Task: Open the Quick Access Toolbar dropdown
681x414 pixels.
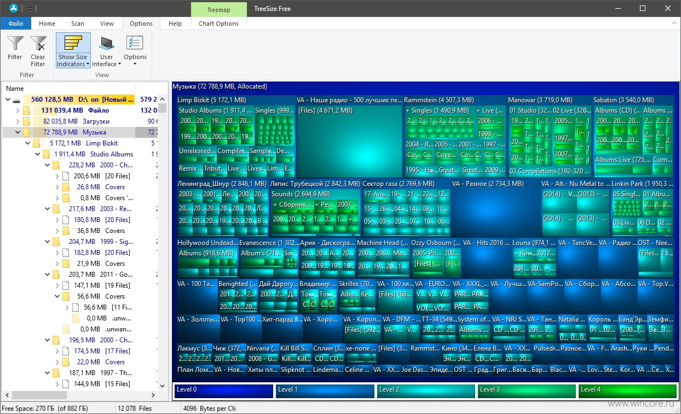Action: coord(29,9)
